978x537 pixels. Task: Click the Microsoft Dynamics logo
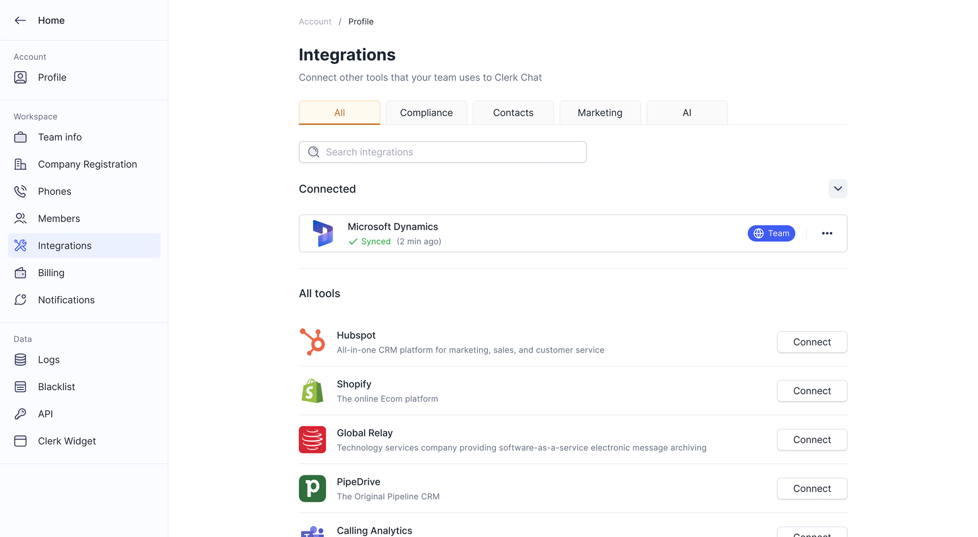click(323, 233)
